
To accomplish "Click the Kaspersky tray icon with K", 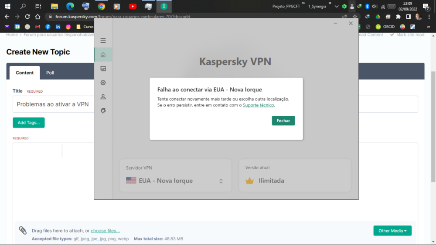I will click(x=344, y=7).
